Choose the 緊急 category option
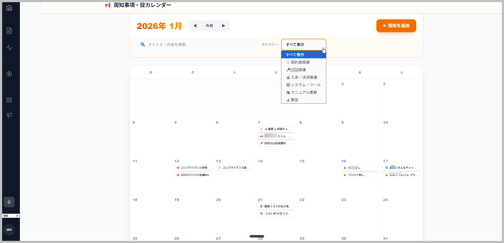This screenshot has height=243, width=504. 295,100
